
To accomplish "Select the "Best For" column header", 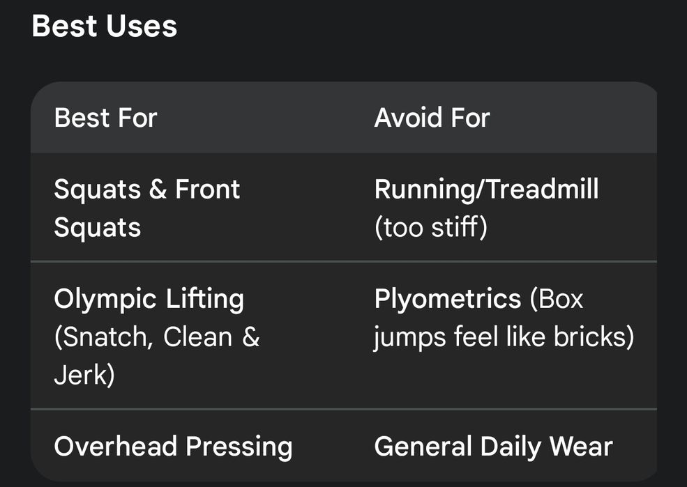I will pyautogui.click(x=105, y=118).
